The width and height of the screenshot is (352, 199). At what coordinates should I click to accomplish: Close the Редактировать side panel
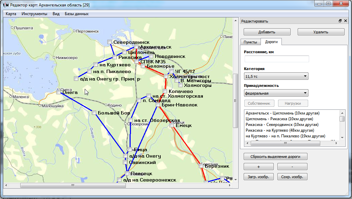coord(345,21)
